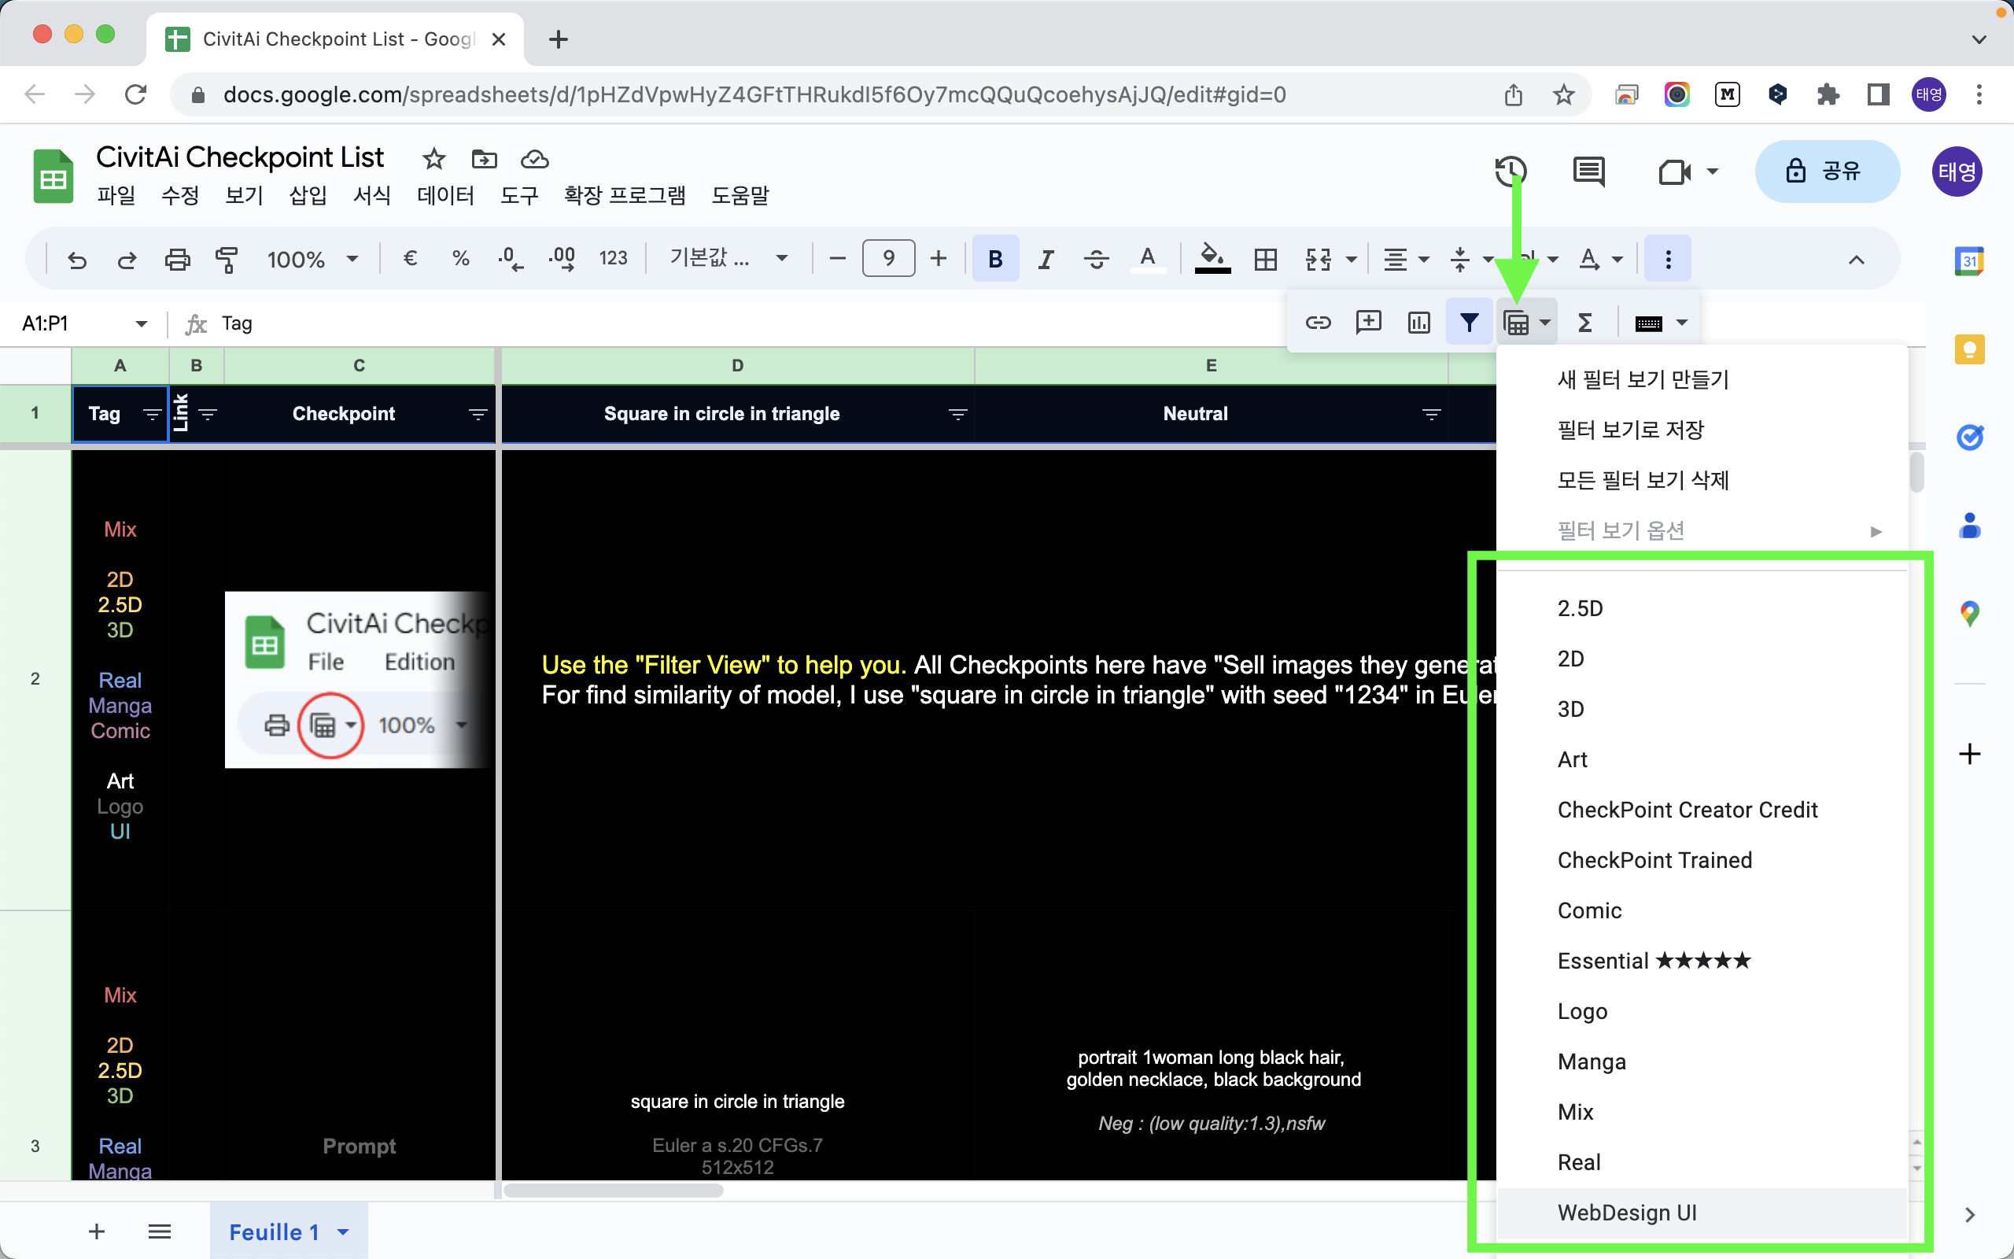This screenshot has height=1259, width=2014.
Task: Open filter for Neutral column header
Action: coord(1432,414)
